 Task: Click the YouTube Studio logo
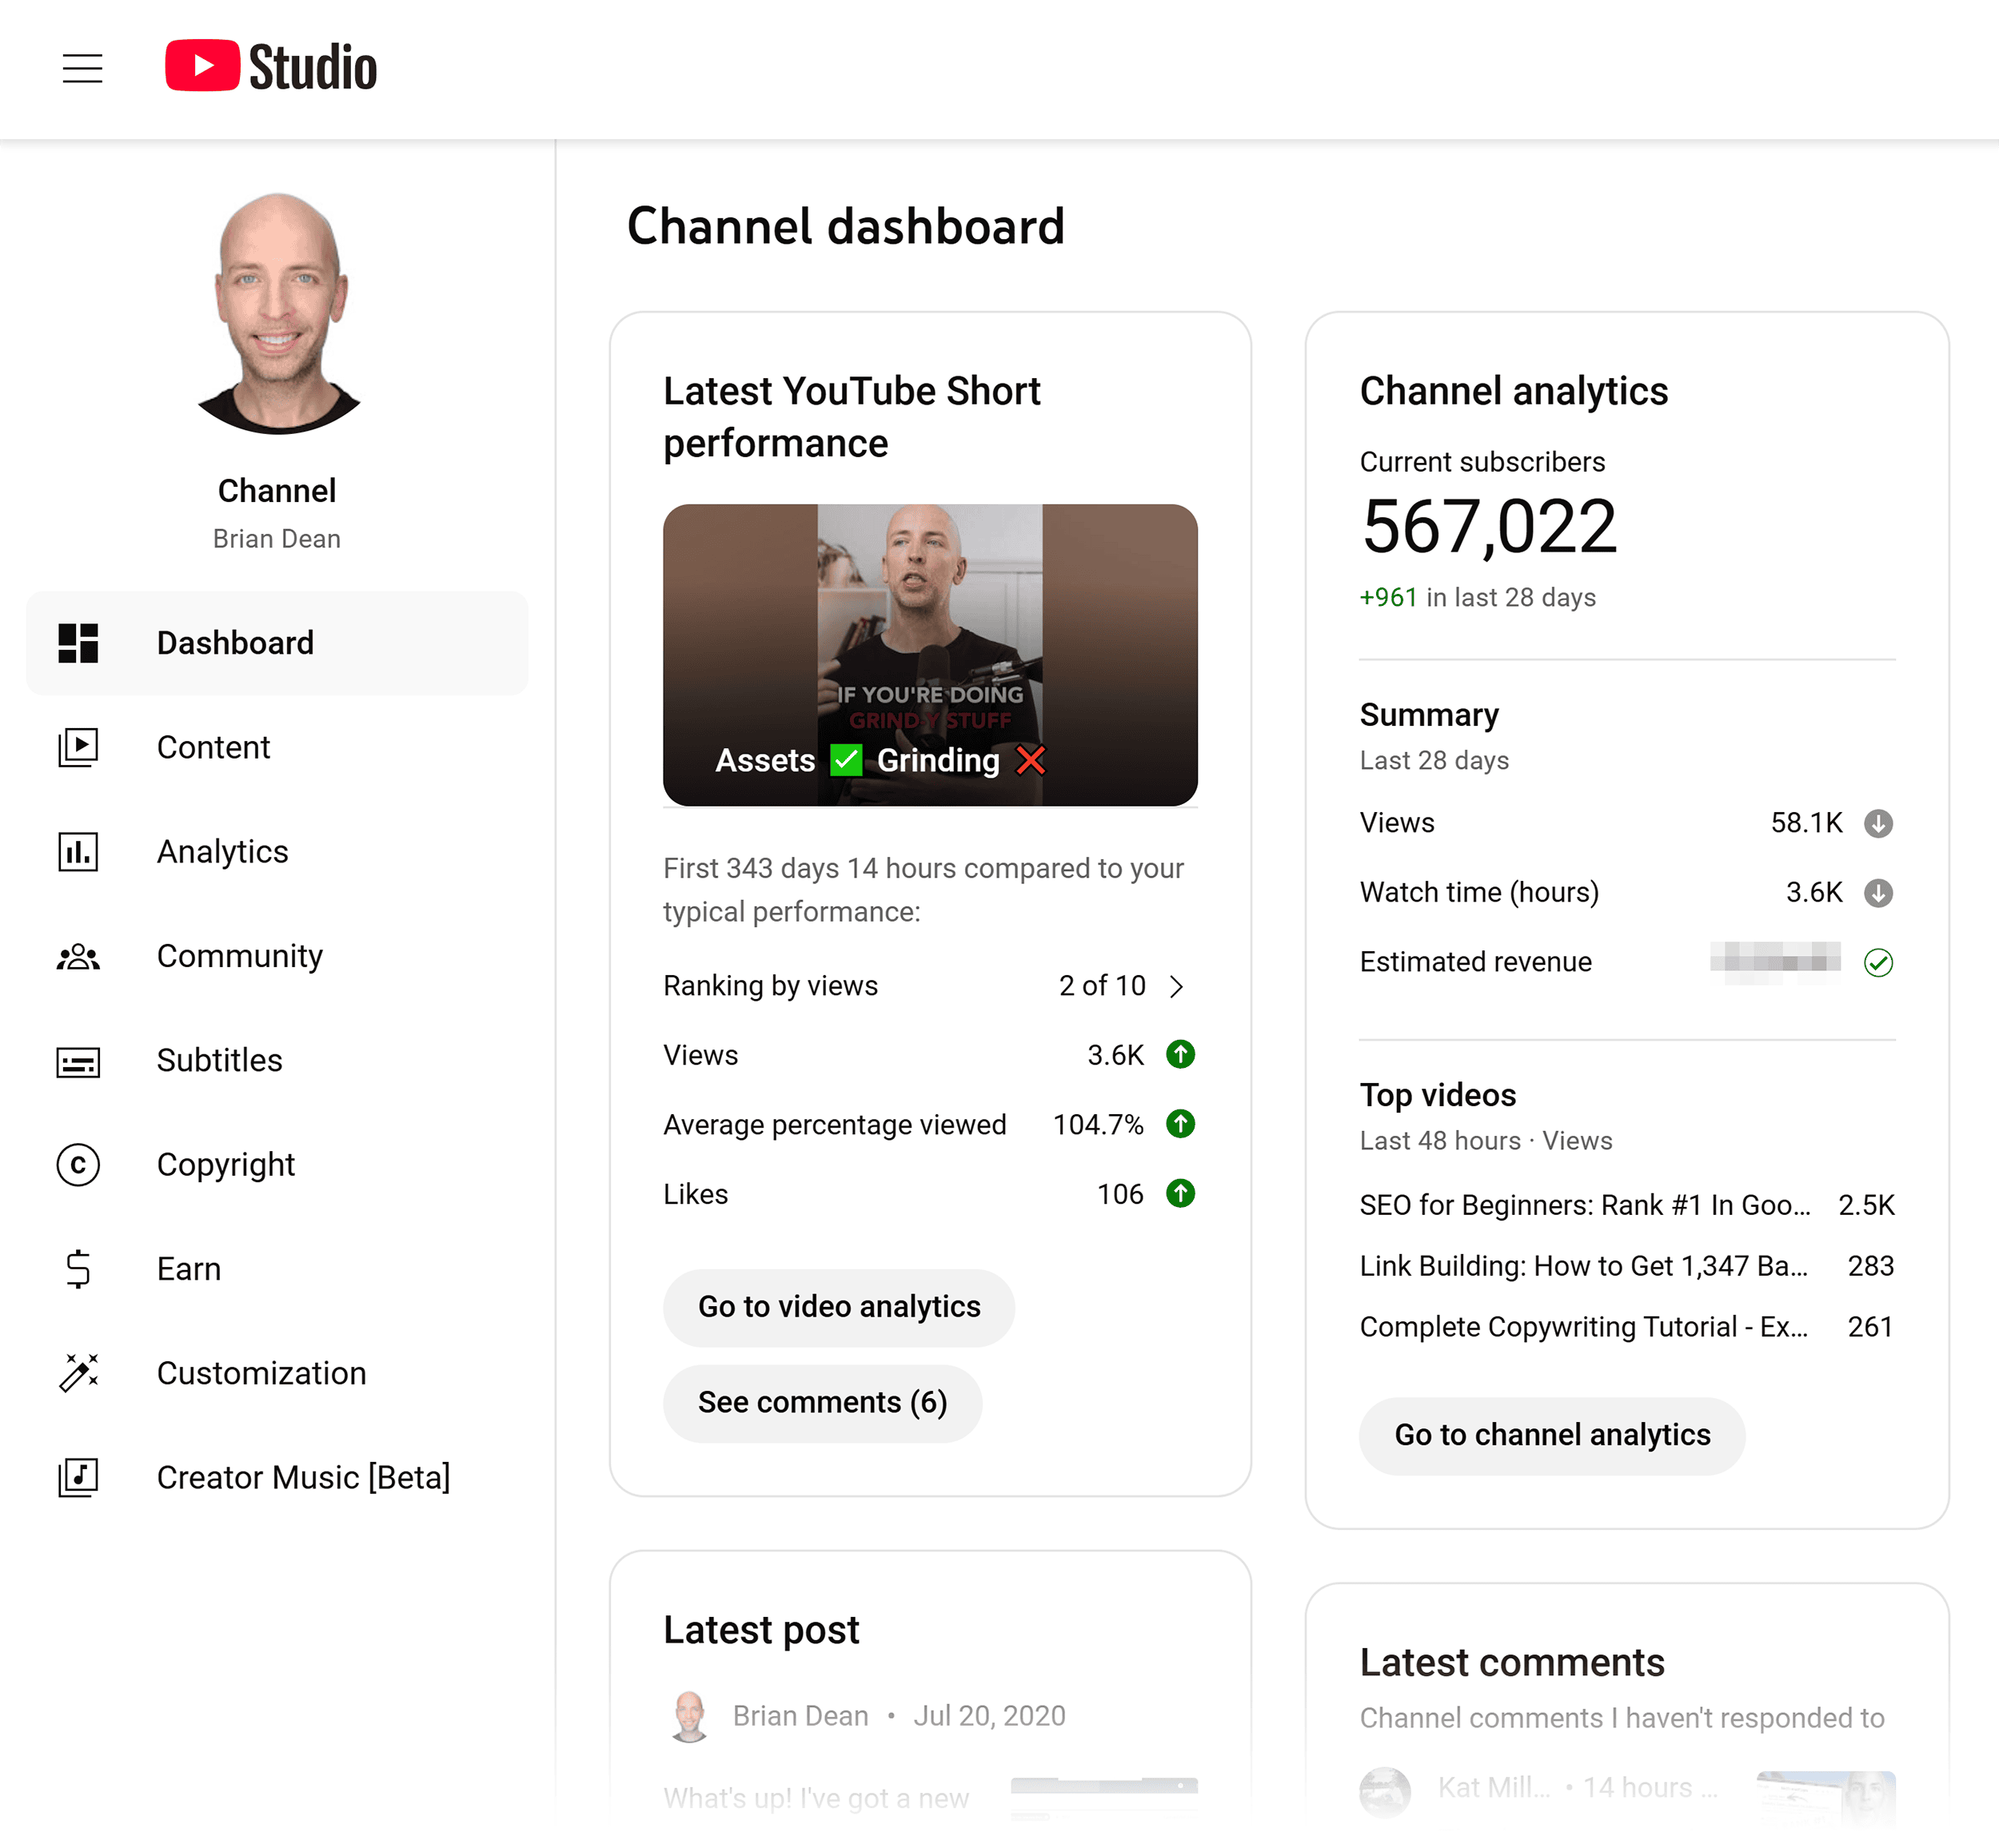pyautogui.click(x=271, y=66)
